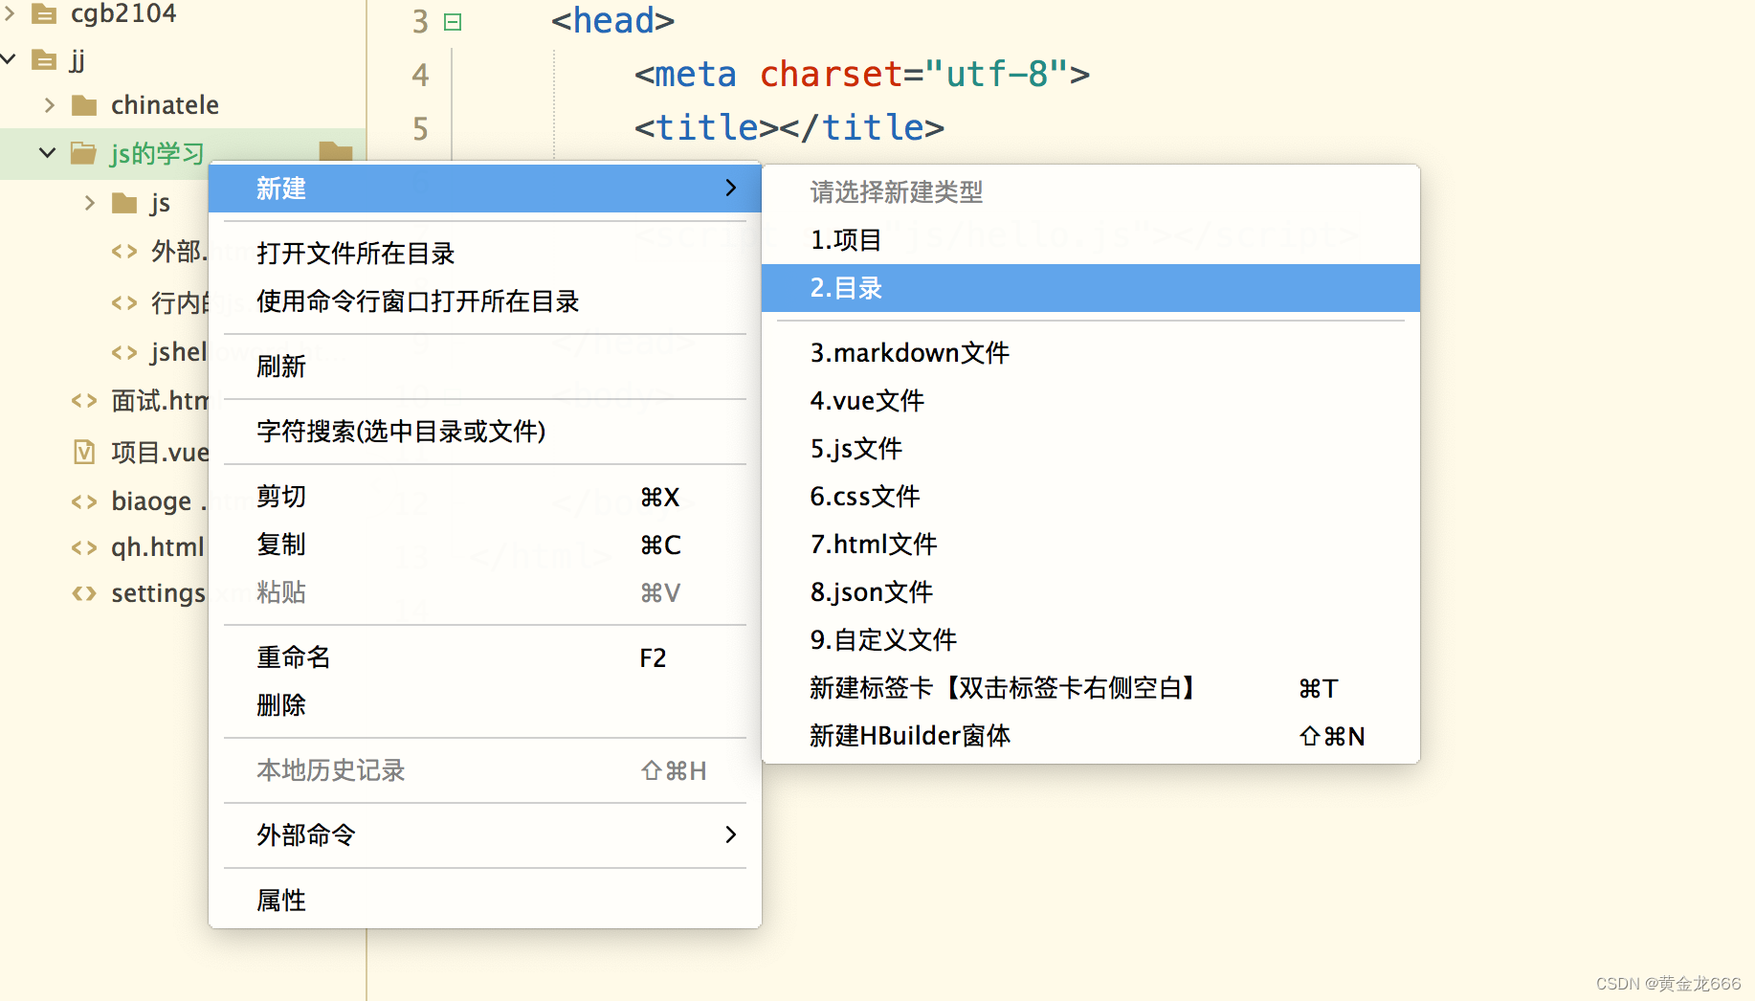The height and width of the screenshot is (1001, 1755).
Task: Open 外部命令 menu entry
Action: tap(485, 835)
